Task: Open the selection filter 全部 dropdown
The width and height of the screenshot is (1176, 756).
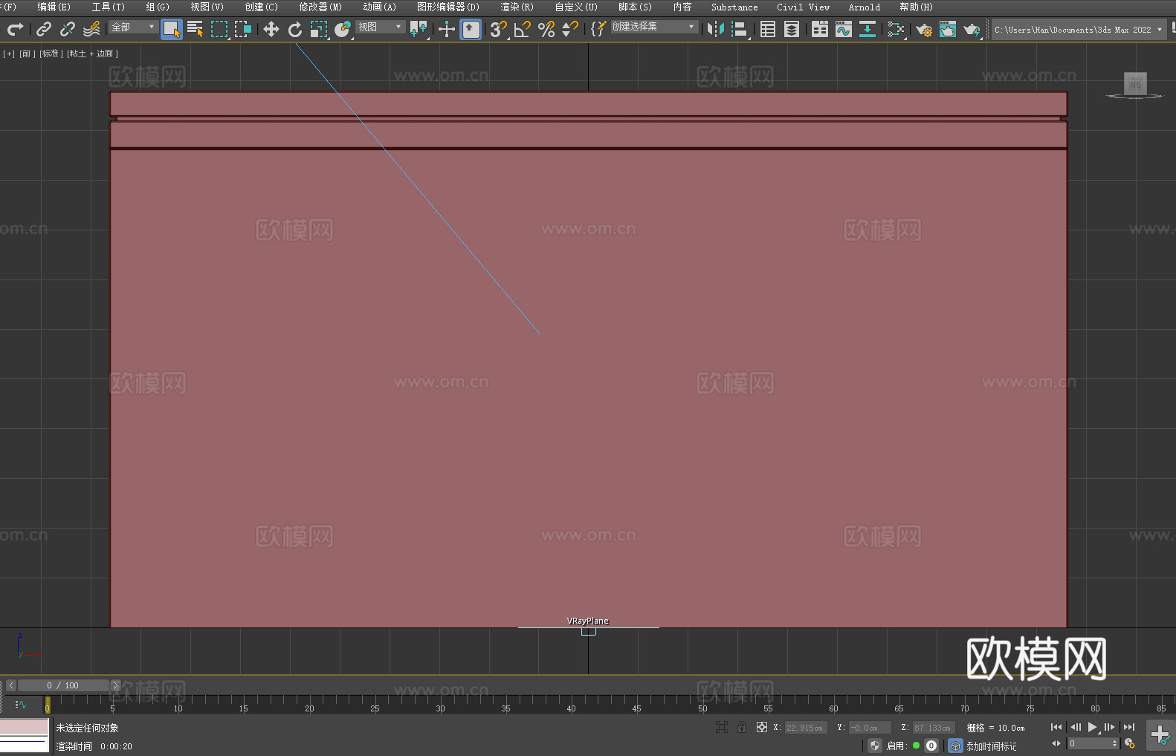Action: (x=133, y=27)
